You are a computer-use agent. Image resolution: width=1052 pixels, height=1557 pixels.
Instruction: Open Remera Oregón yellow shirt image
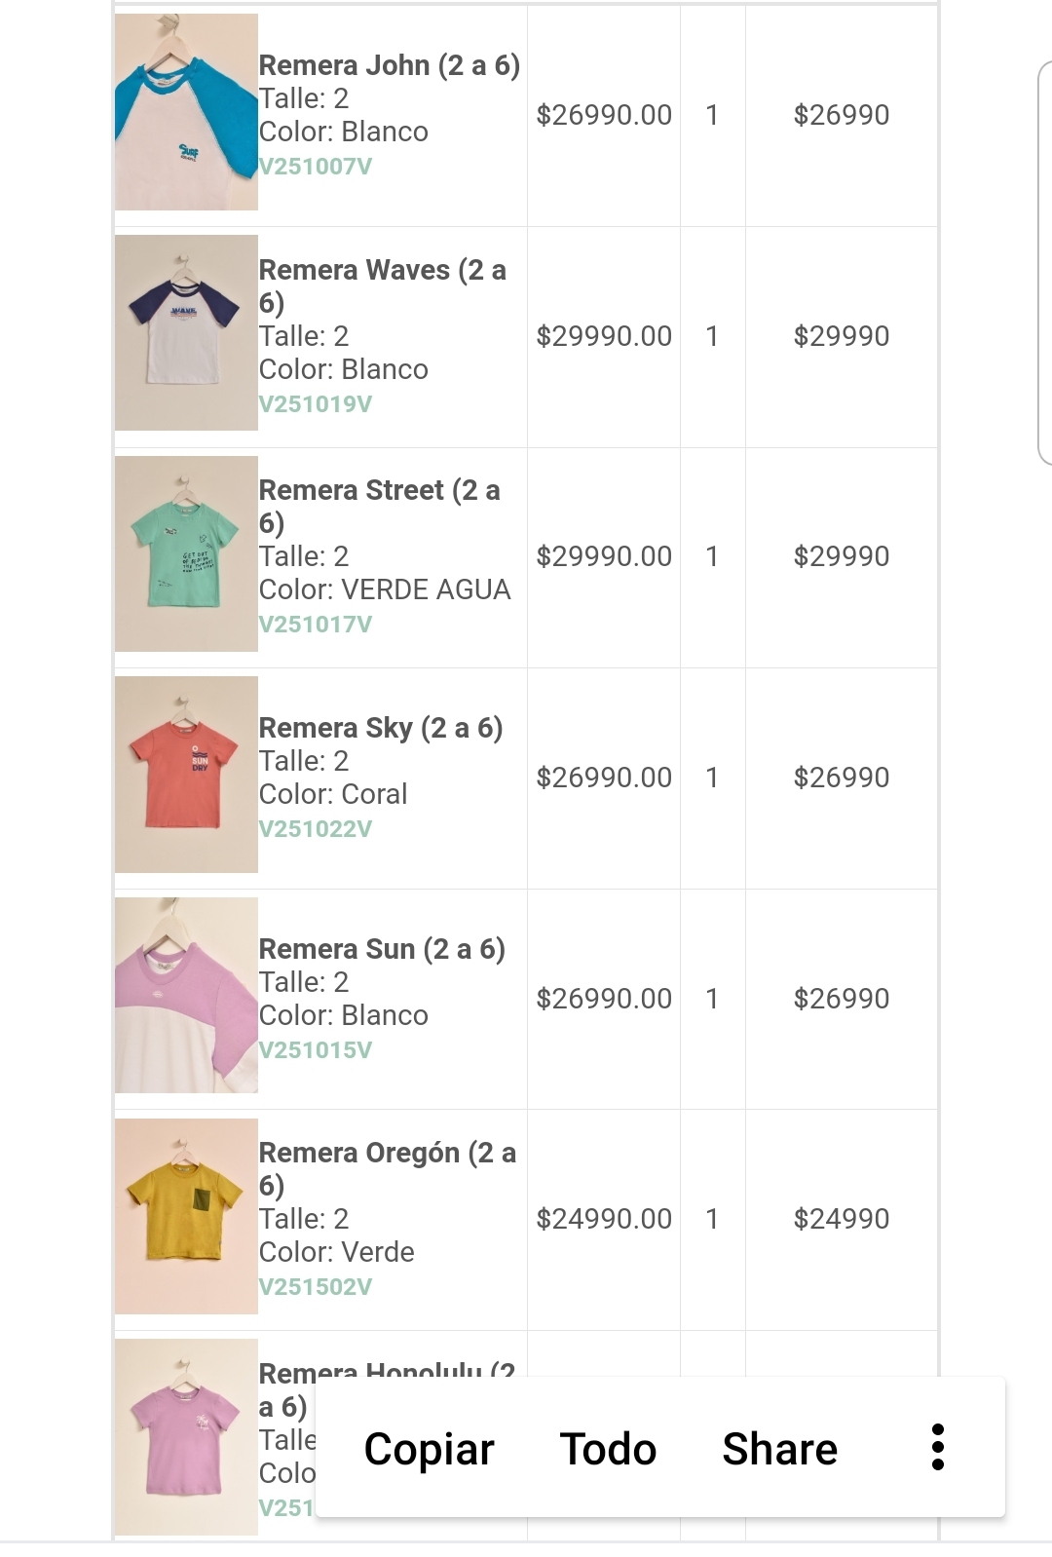(x=186, y=1216)
